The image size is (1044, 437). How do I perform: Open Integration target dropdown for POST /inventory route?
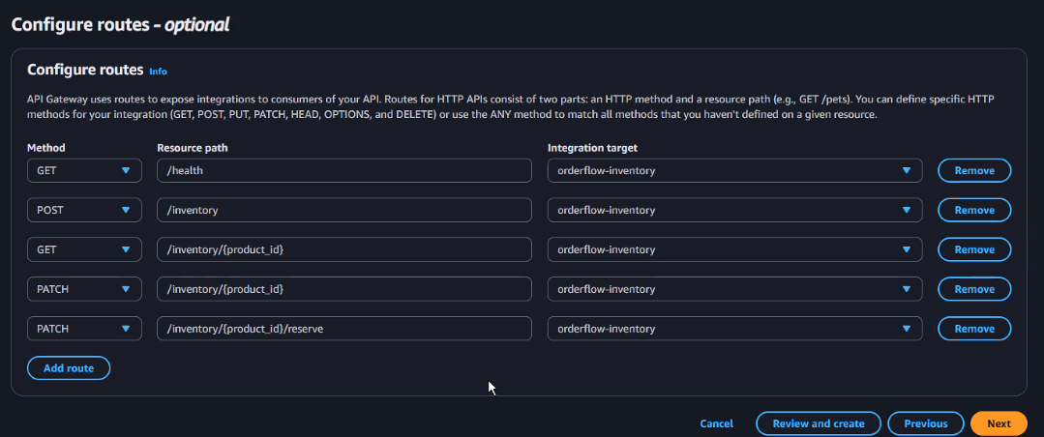(x=734, y=210)
